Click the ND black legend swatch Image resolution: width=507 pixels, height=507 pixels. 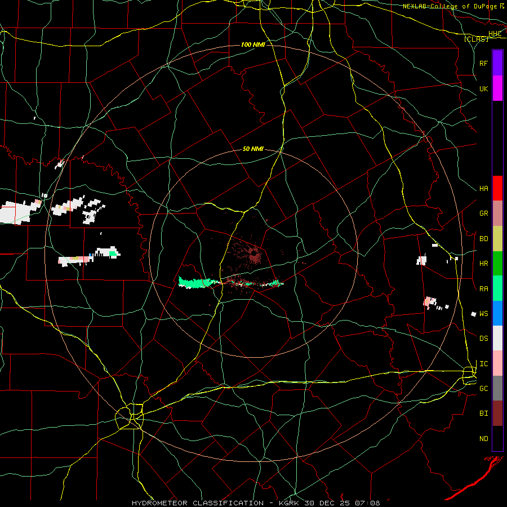(x=497, y=438)
